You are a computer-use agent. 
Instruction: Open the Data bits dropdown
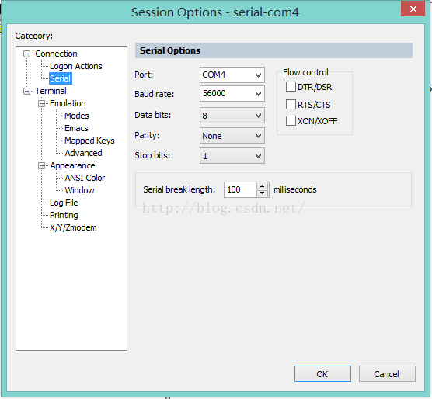(232, 116)
